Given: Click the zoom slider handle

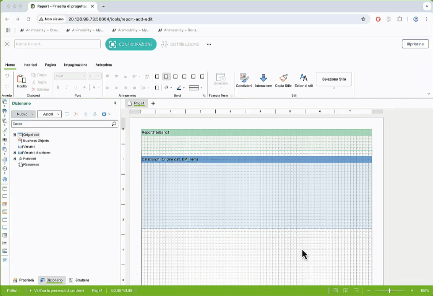Looking at the screenshot, I should pyautogui.click(x=390, y=291).
